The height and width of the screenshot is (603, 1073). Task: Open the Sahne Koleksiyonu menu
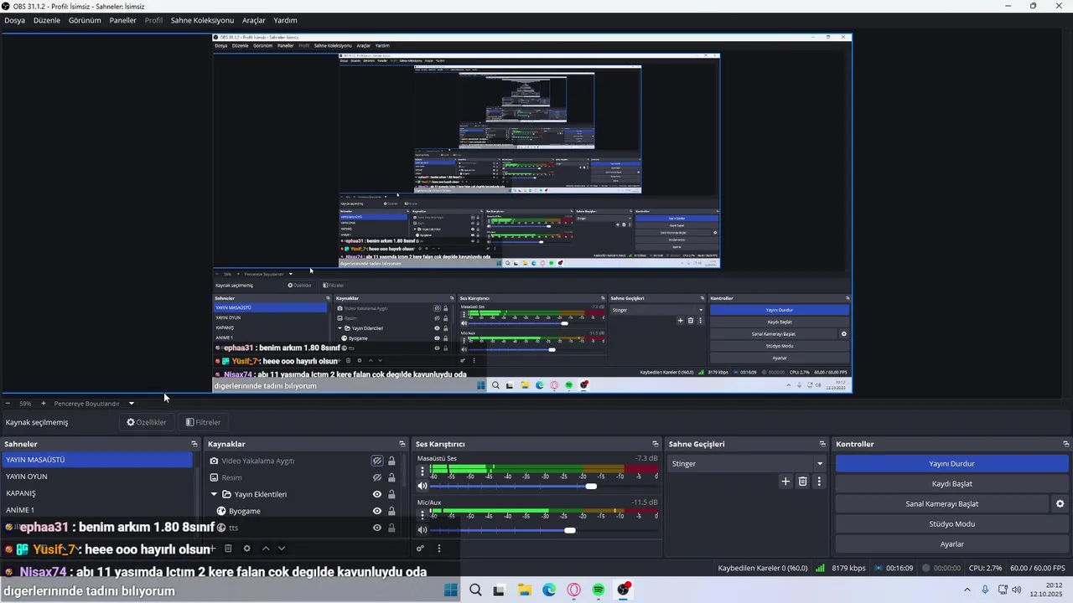point(202,20)
